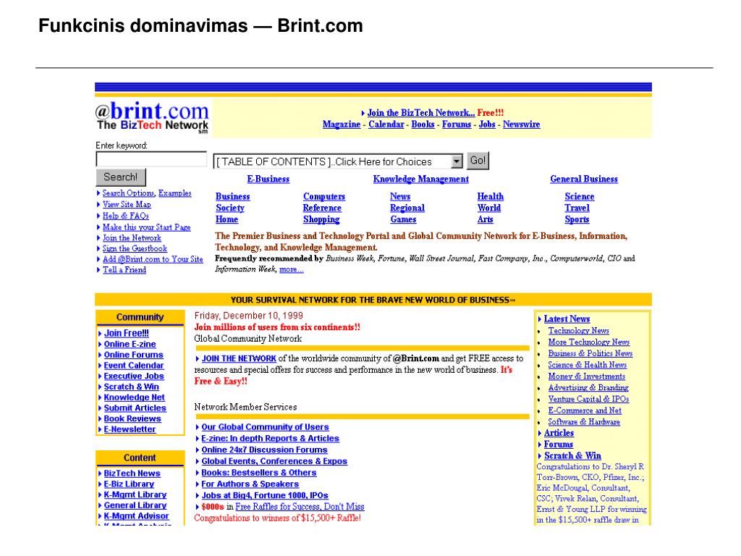Open the Table of Contents dropdown

(x=337, y=161)
